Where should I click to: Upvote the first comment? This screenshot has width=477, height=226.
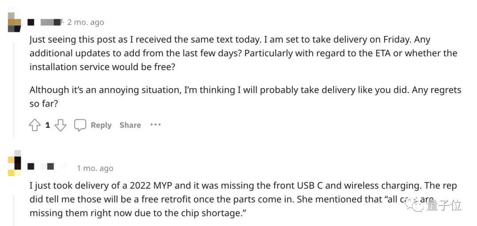pos(35,125)
